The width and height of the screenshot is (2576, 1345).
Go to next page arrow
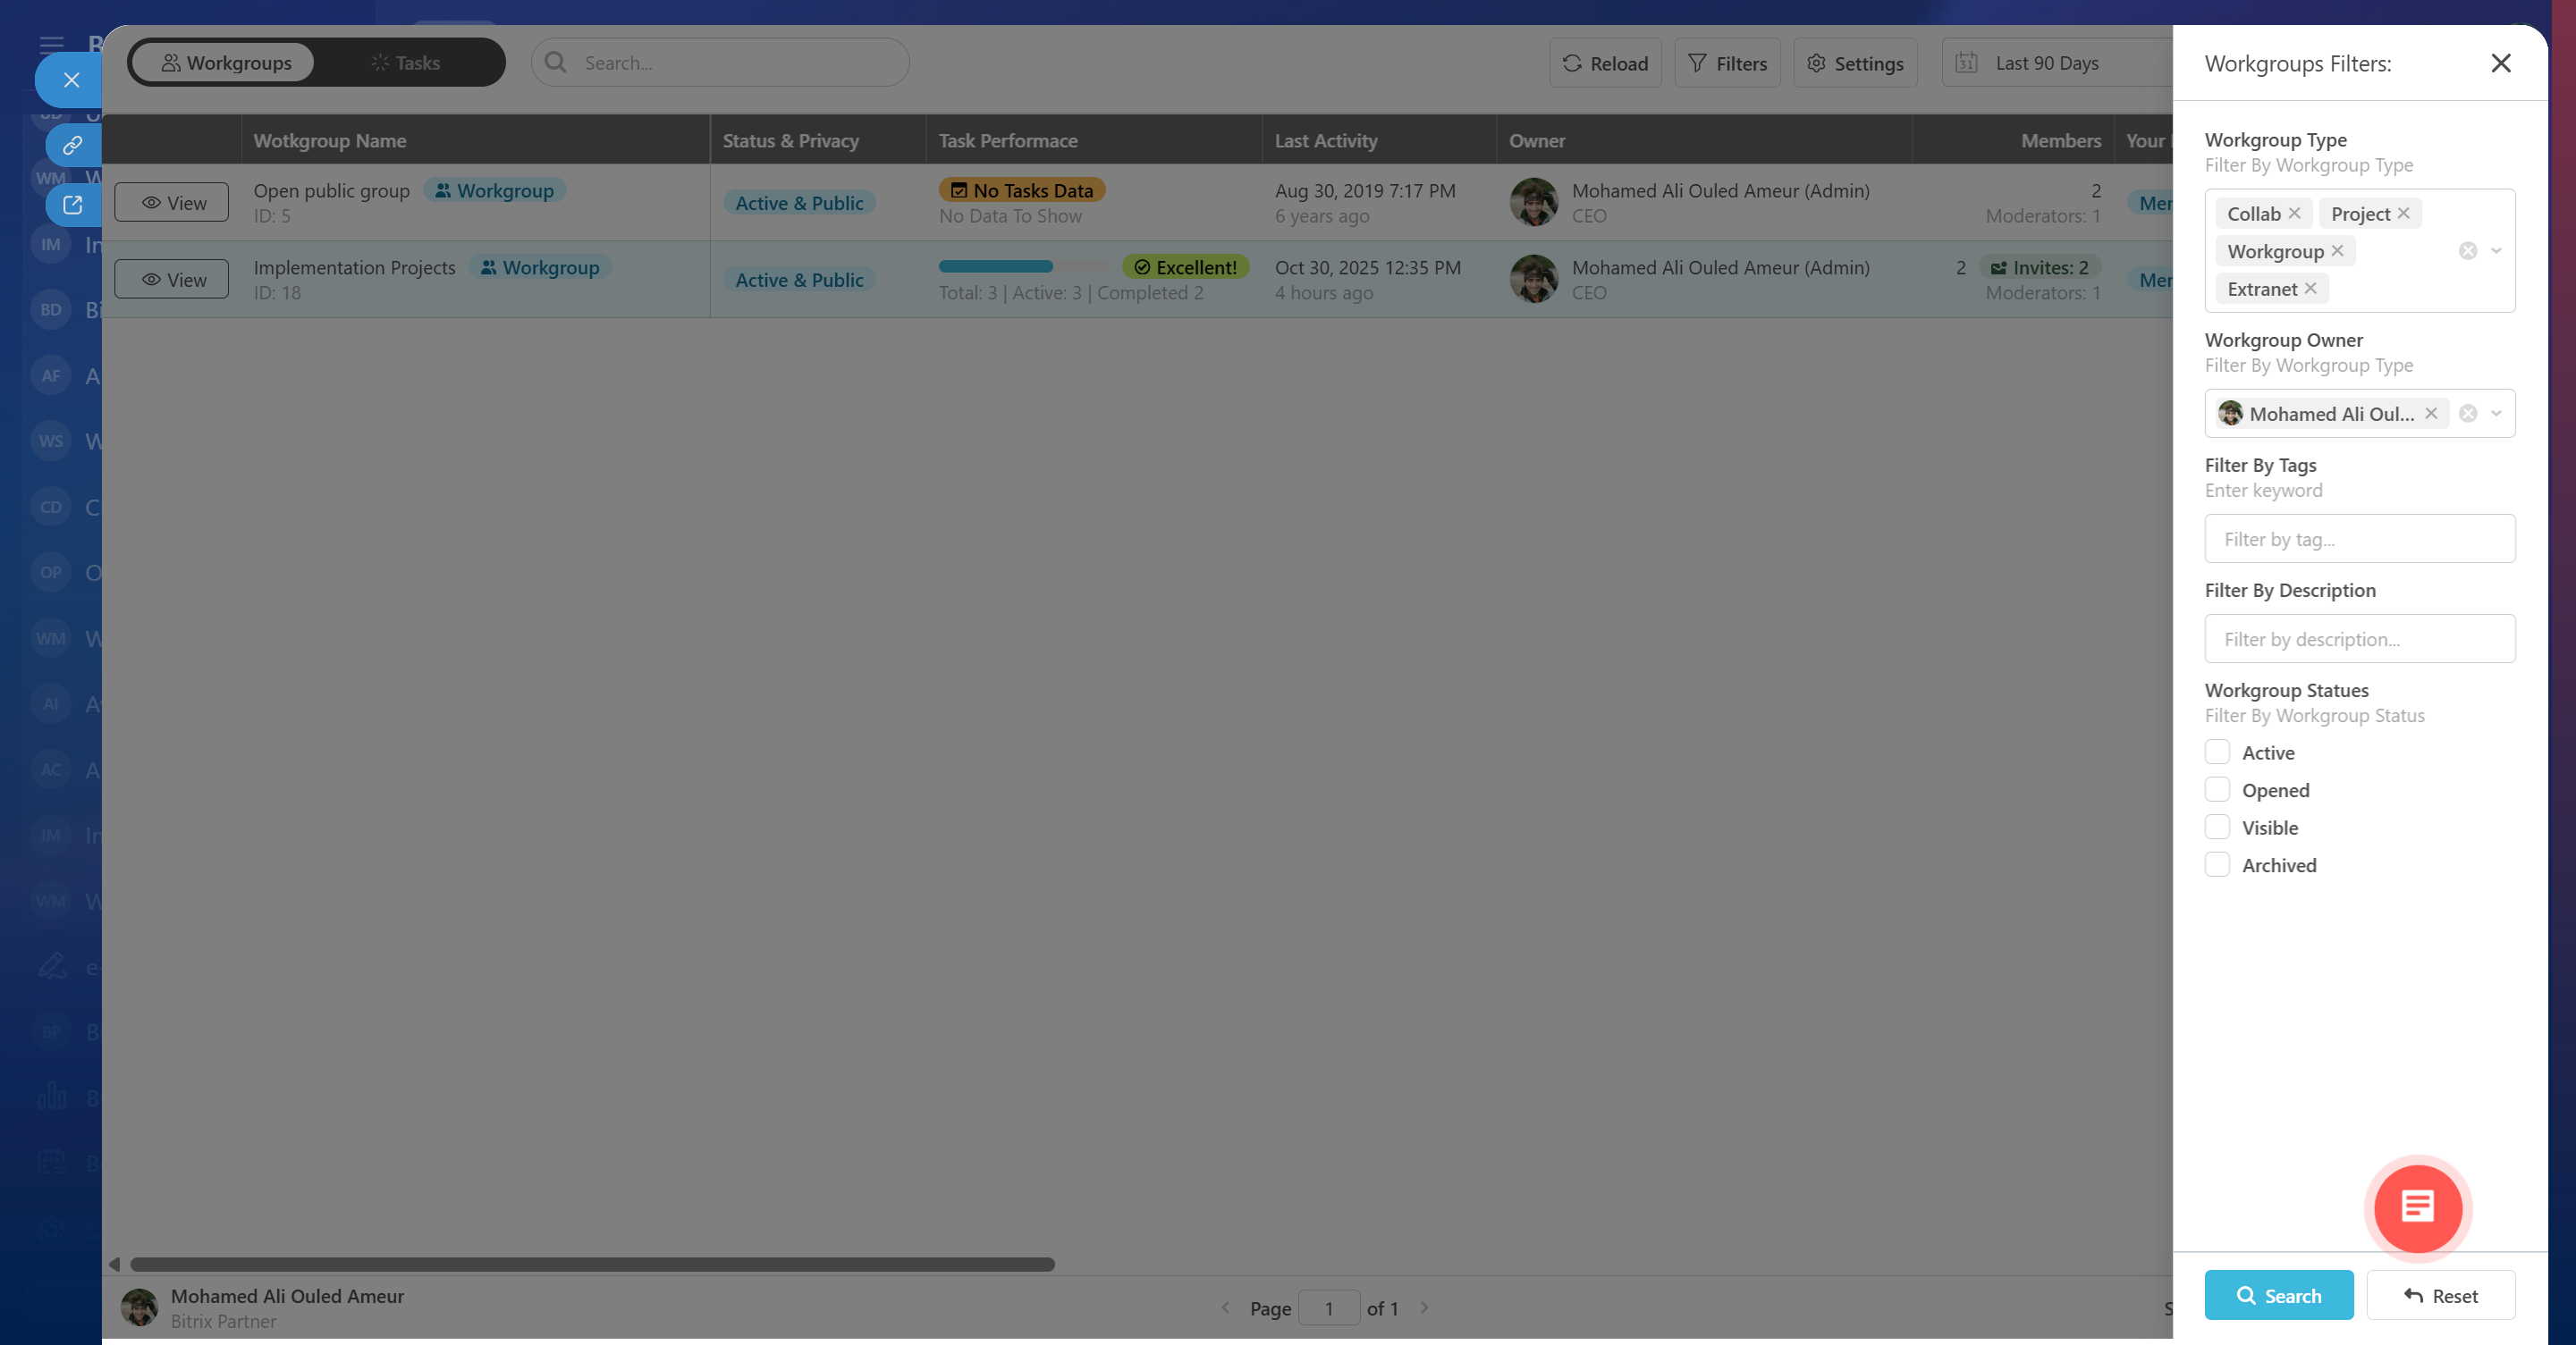[x=1424, y=1307]
